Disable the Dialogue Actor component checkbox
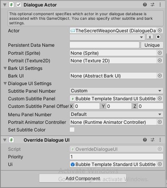The height and width of the screenshot is (188, 167). tap(19, 5)
